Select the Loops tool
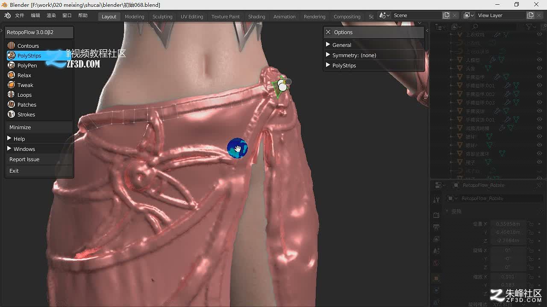547x307 pixels. click(x=38, y=95)
